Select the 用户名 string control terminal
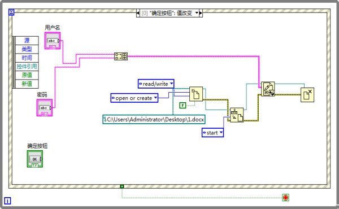The height and width of the screenshot is (209, 339). tap(53, 41)
